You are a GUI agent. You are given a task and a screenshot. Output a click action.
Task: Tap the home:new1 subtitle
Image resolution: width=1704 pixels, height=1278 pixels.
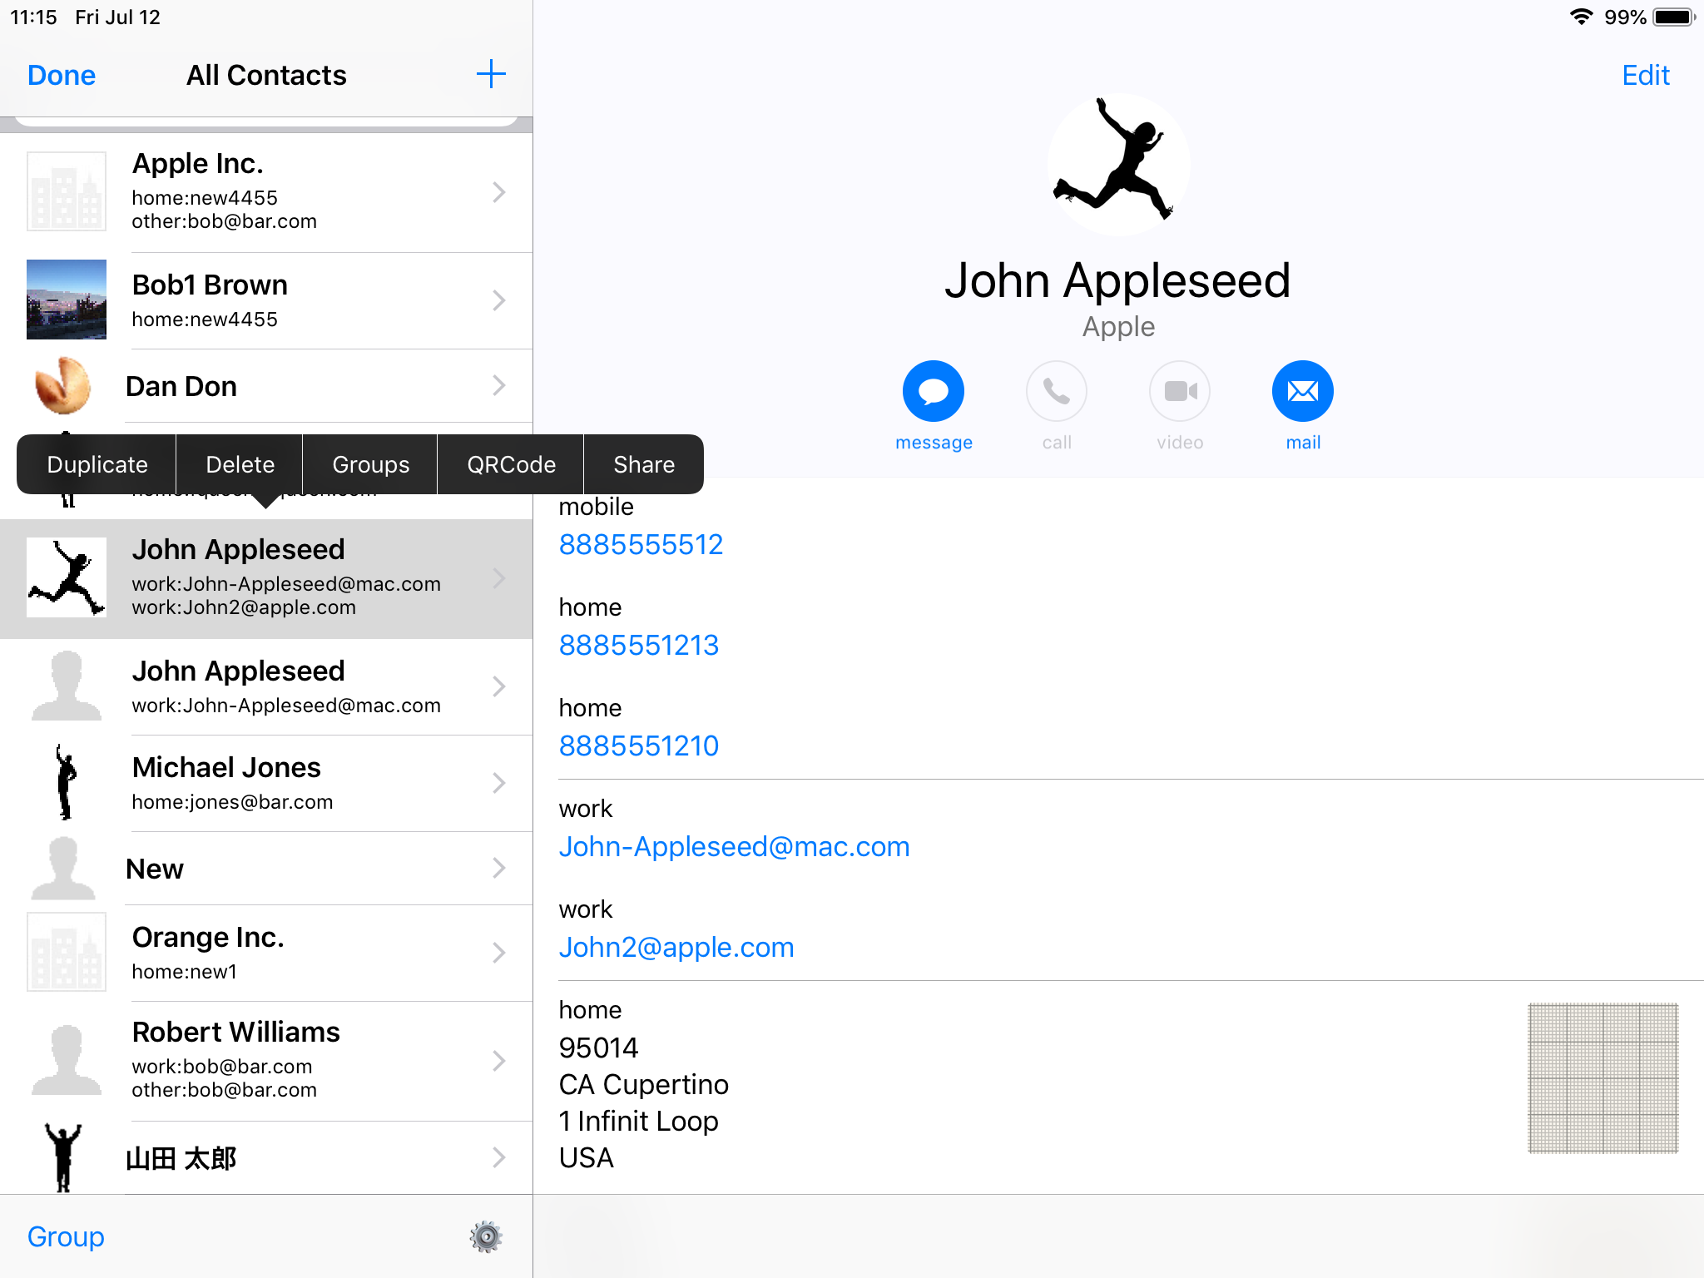[184, 972]
